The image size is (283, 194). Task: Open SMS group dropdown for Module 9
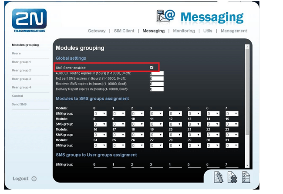tap(119, 124)
